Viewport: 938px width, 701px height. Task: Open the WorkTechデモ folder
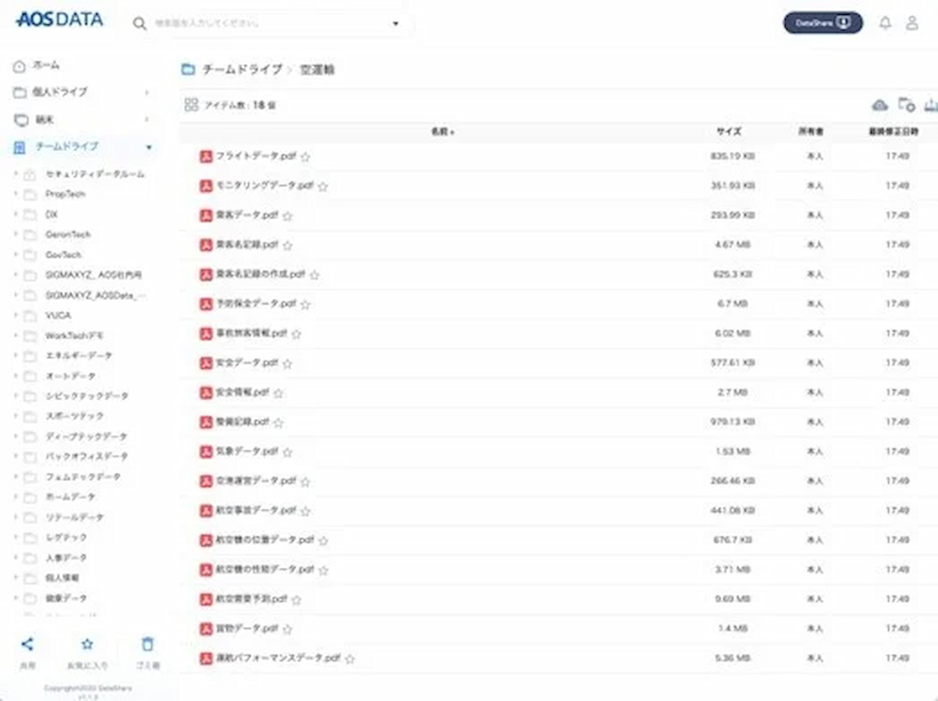pos(74,336)
